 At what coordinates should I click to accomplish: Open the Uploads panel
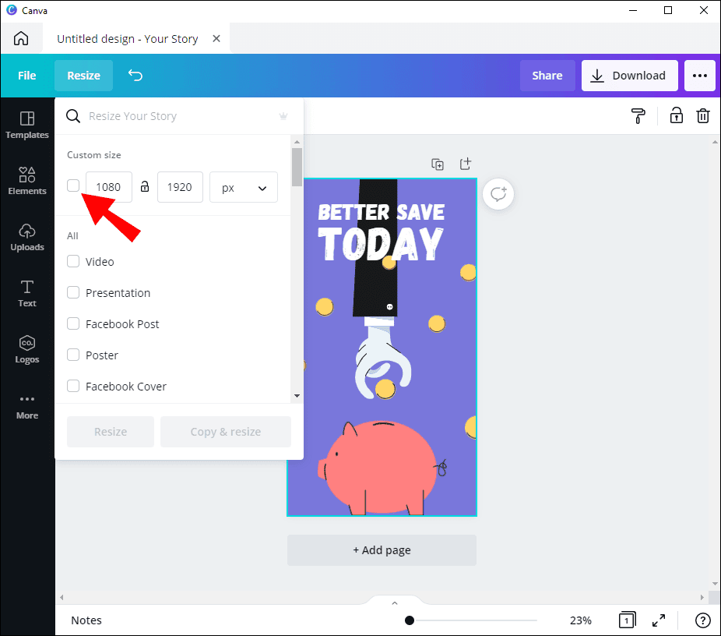26,237
